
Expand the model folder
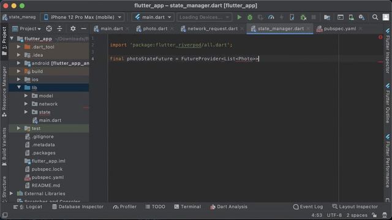(x=26, y=96)
